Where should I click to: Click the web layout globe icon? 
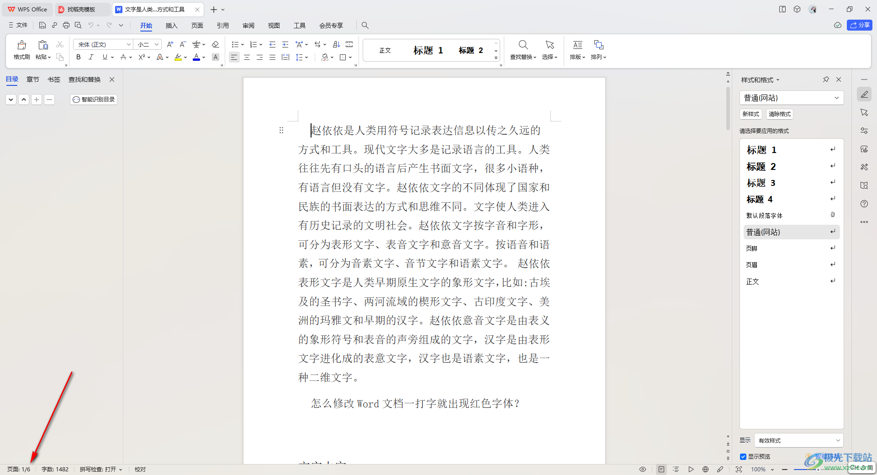(x=705, y=469)
